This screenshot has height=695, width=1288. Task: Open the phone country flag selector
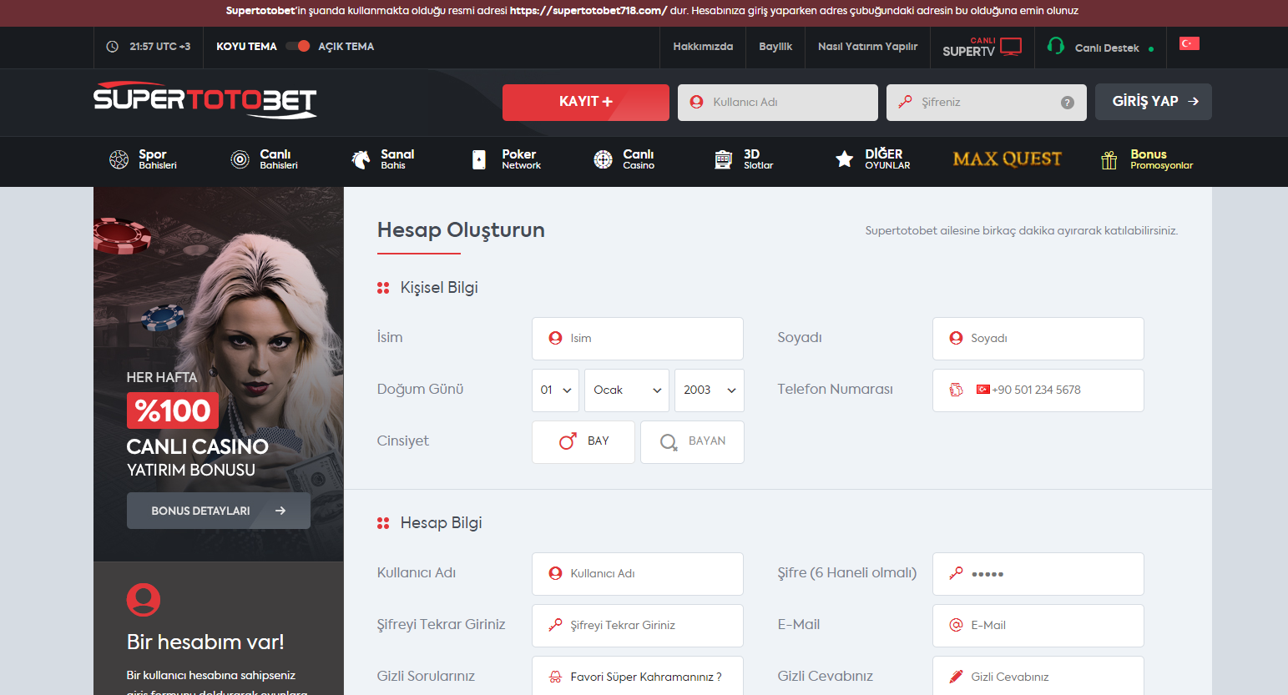[983, 390]
